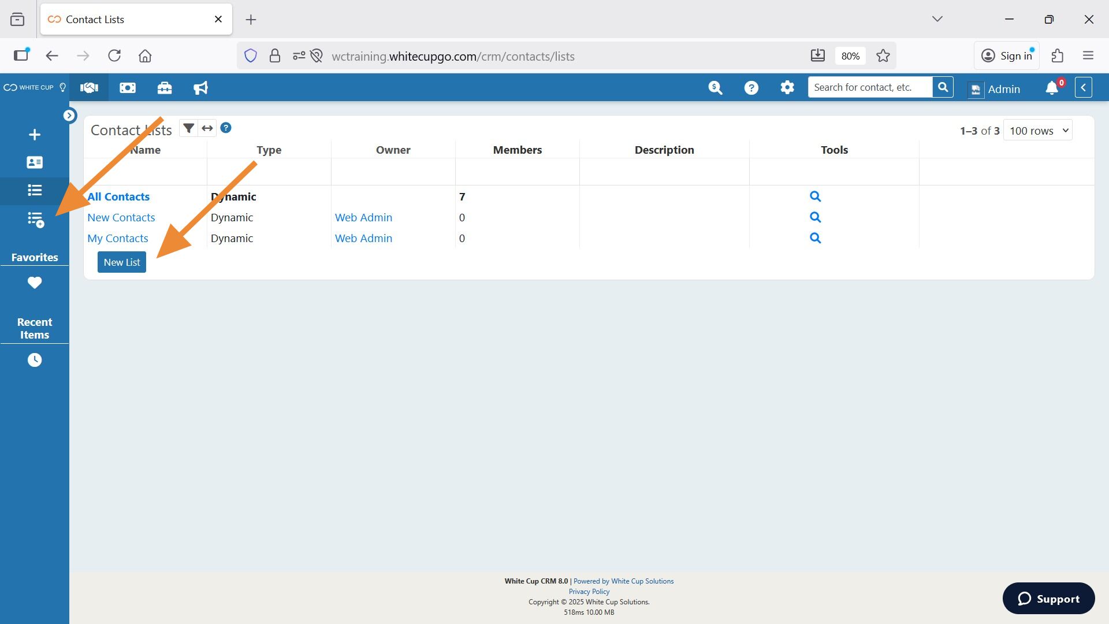
Task: Click the address bar URL
Action: 453,56
